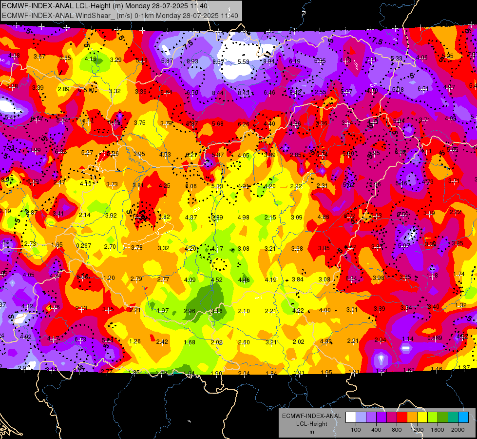Viewport: 477px width, 439px height.
Task: Click the map value 4.19
Action: pyautogui.click(x=271, y=279)
